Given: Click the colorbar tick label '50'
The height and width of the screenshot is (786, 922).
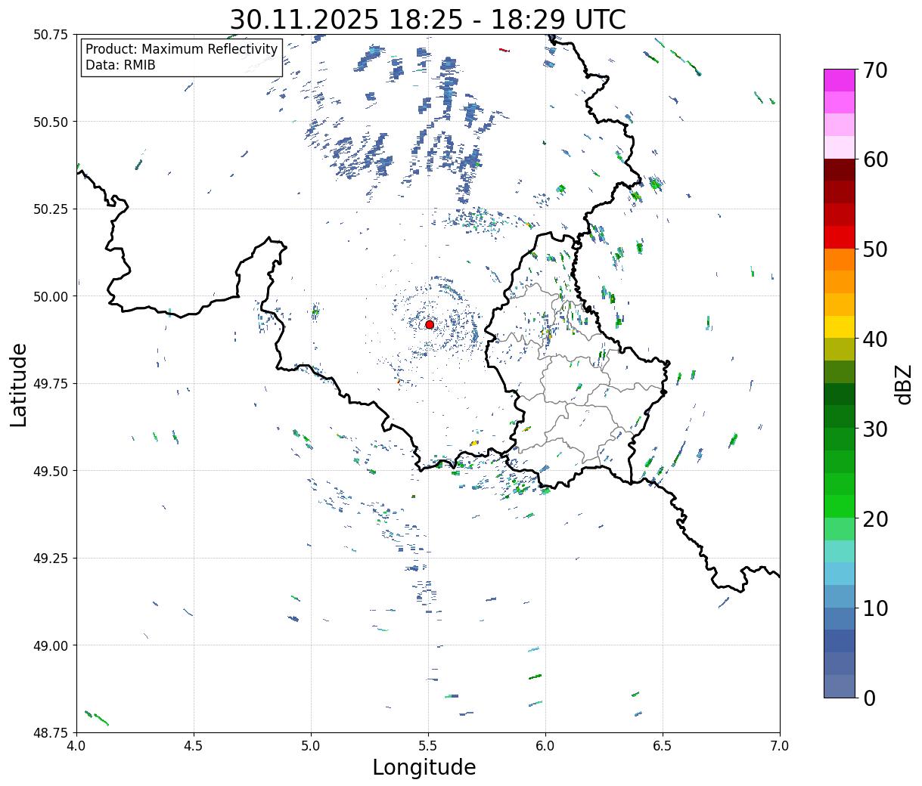Looking at the screenshot, I should point(874,250).
